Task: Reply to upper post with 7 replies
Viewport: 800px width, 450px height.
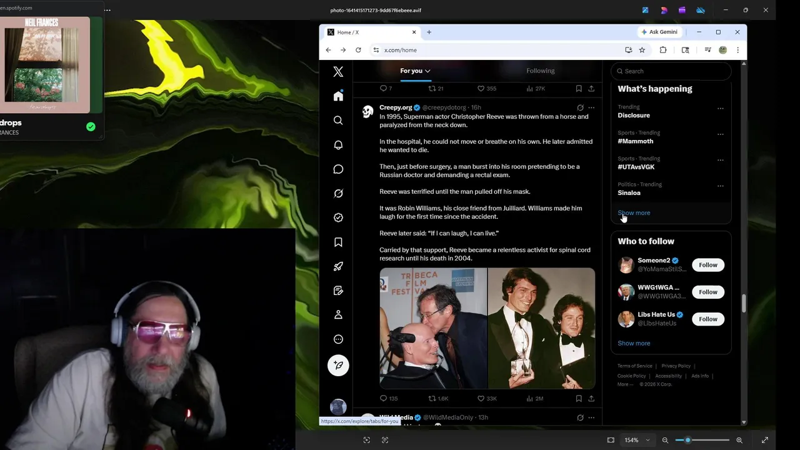Action: click(386, 89)
